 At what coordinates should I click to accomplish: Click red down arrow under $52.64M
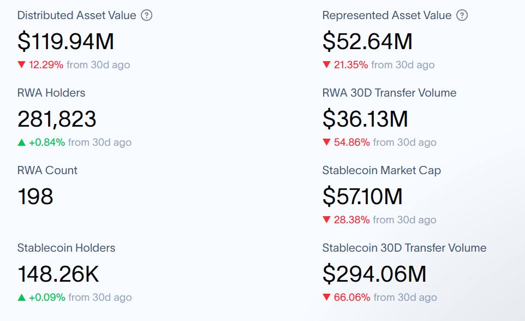(x=326, y=65)
